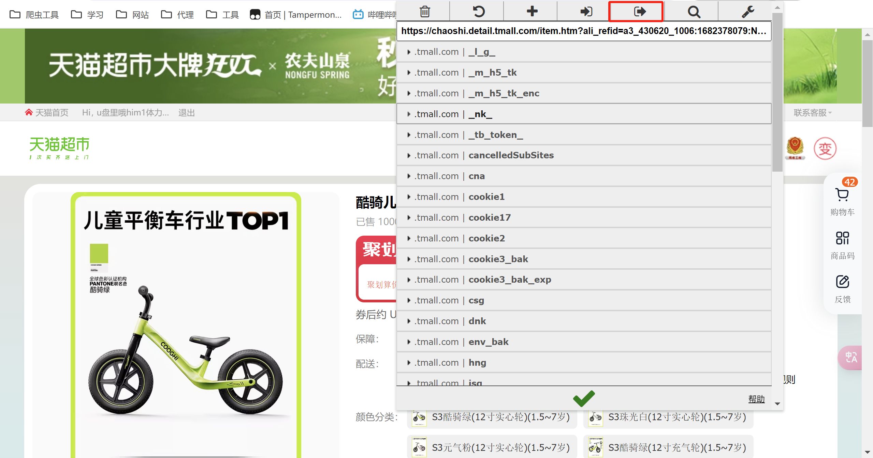Expand the csg cookie row
This screenshot has width=873, height=458.
point(584,300)
